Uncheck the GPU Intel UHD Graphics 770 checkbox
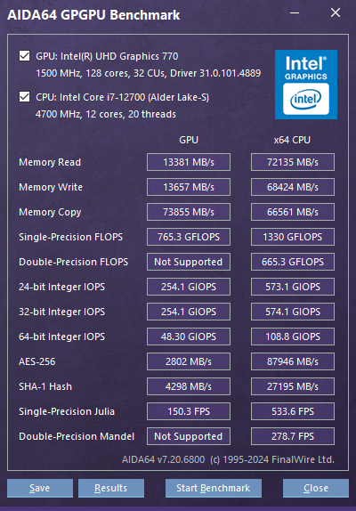356x511 pixels. 24,56
